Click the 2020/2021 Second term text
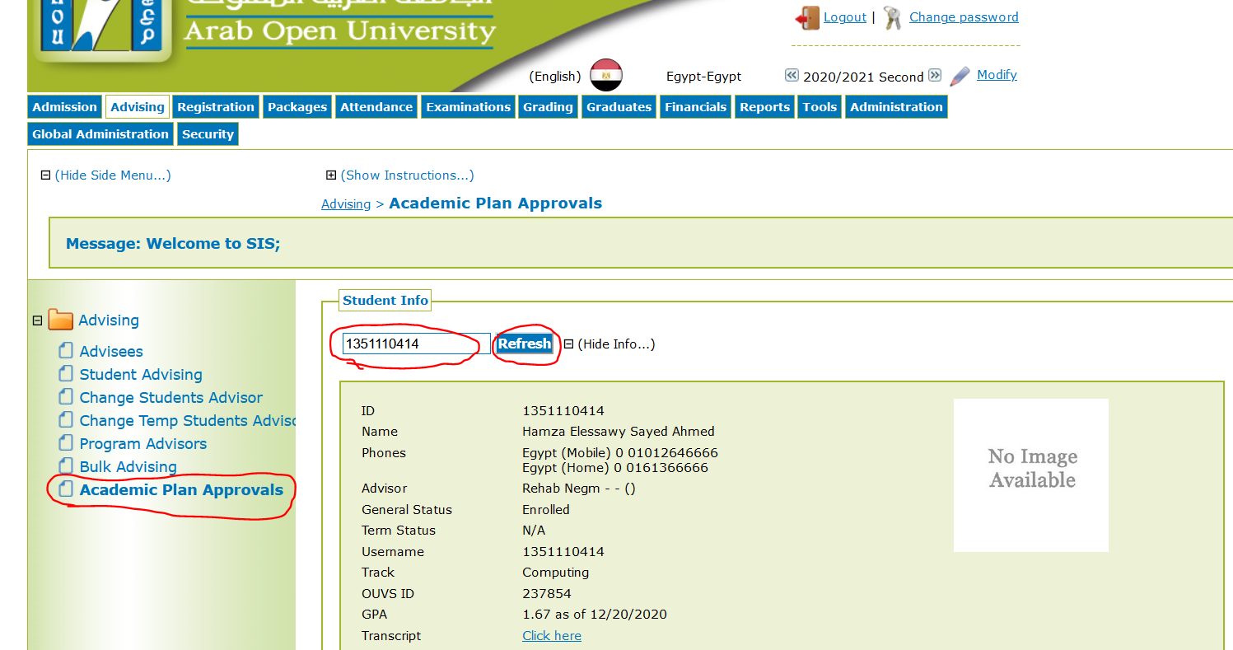1233x650 pixels. [x=863, y=77]
